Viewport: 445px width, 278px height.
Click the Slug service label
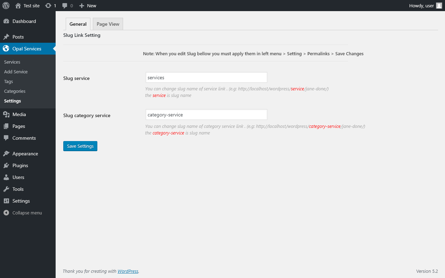pos(76,78)
